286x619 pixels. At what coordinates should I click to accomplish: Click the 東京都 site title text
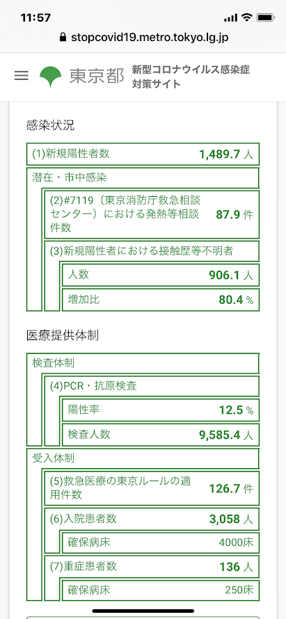click(x=97, y=76)
